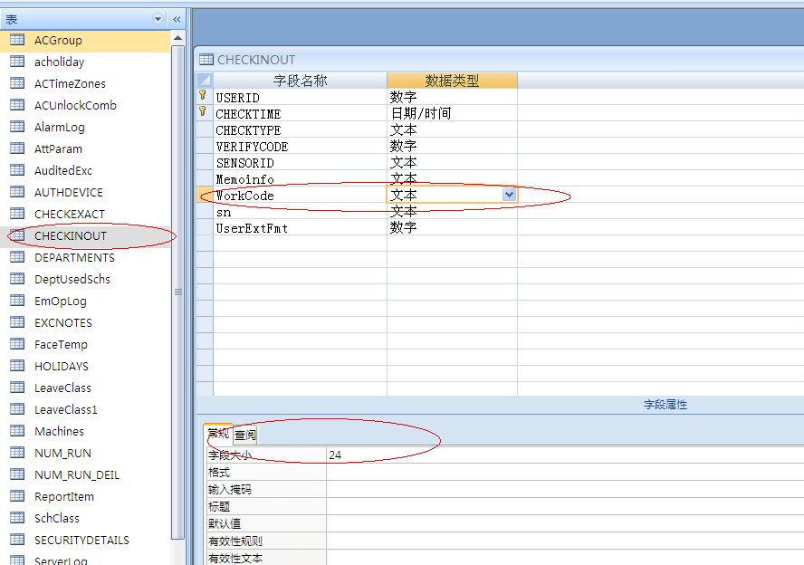Click the table icon next to ACGroup
The image size is (804, 565).
pos(15,40)
